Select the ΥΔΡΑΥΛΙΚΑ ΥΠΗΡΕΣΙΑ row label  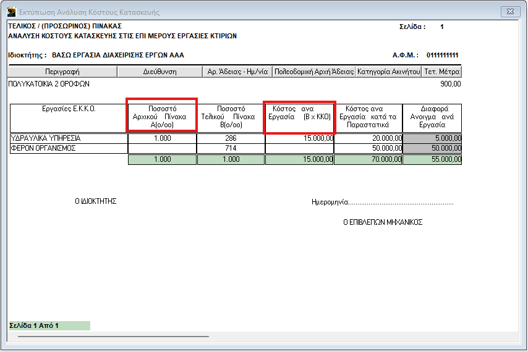(x=46, y=138)
